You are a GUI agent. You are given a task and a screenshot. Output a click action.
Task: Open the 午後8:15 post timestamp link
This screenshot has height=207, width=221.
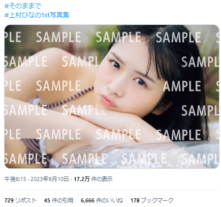click(15, 179)
